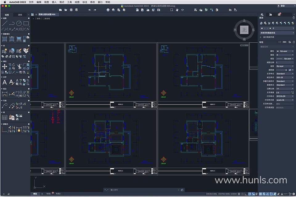This screenshot has width=296, height=197.
Task: Select the Rectangle drawing tool
Action: point(26,23)
